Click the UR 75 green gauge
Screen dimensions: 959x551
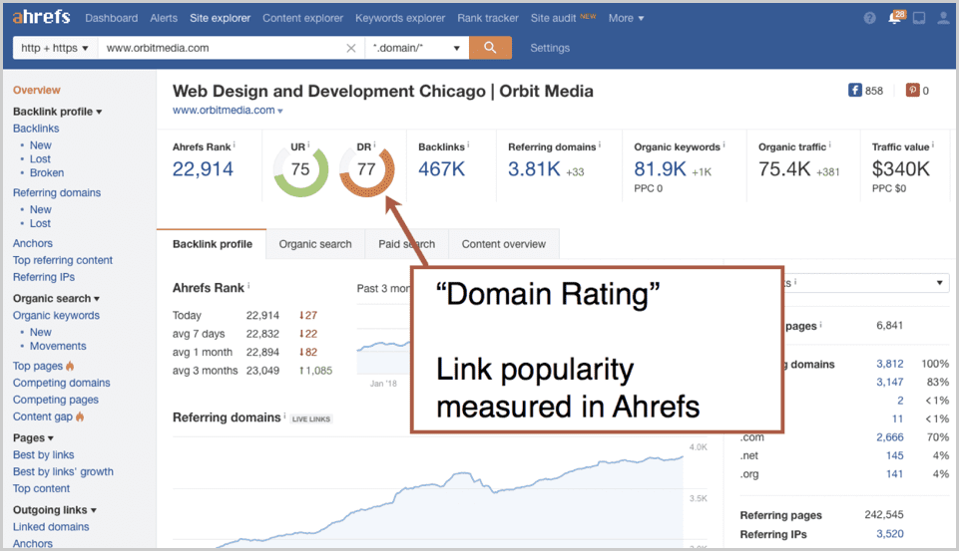tap(300, 169)
